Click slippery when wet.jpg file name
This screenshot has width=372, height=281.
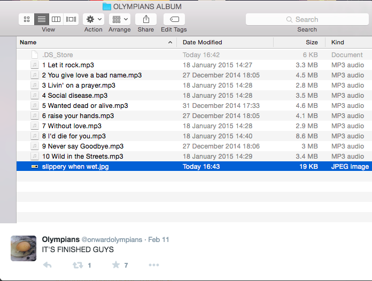click(75, 167)
